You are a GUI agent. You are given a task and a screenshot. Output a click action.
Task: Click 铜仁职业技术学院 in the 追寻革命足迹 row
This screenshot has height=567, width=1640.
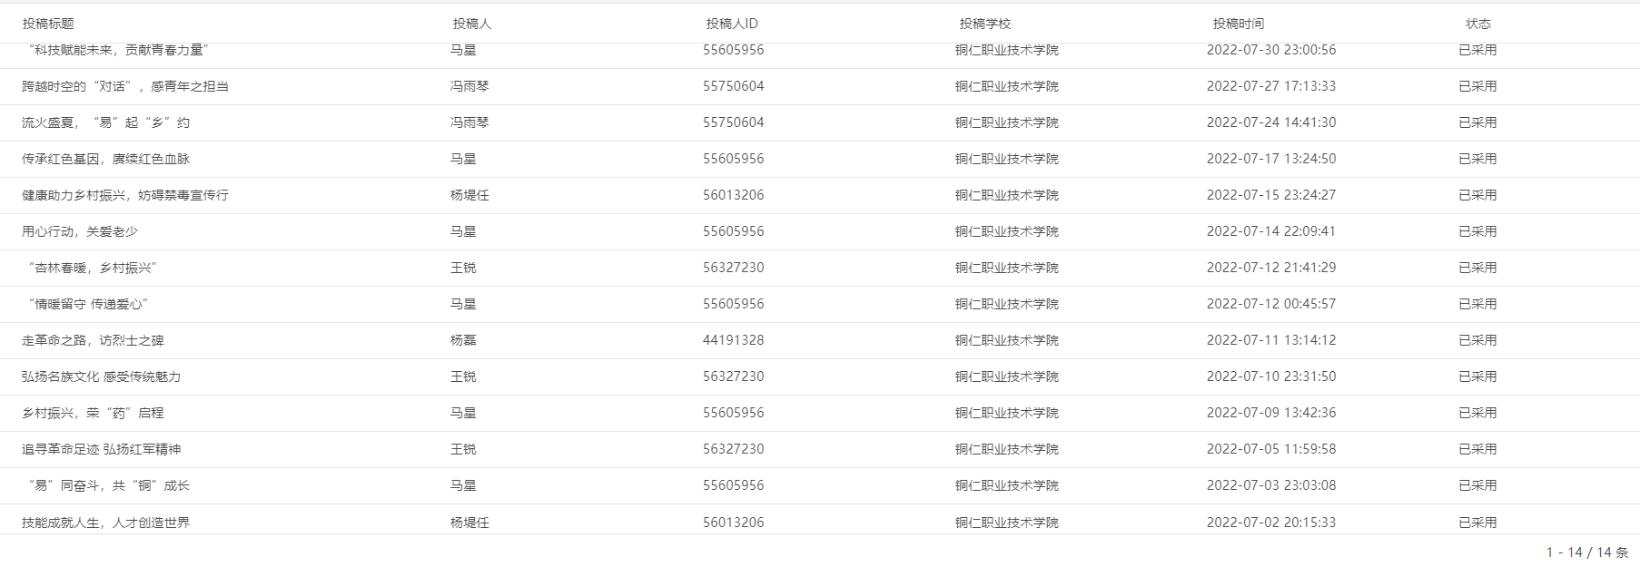(x=1007, y=449)
